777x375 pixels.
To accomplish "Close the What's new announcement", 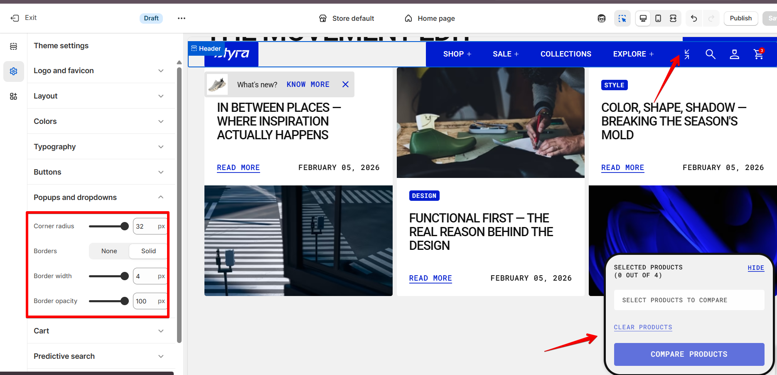I will (345, 84).
